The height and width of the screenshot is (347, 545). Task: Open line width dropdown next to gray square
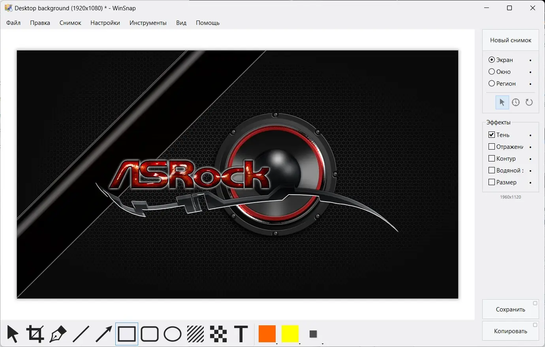coord(323,343)
